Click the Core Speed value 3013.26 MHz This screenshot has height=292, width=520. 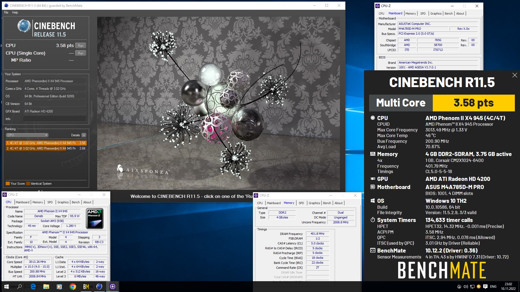click(x=37, y=262)
